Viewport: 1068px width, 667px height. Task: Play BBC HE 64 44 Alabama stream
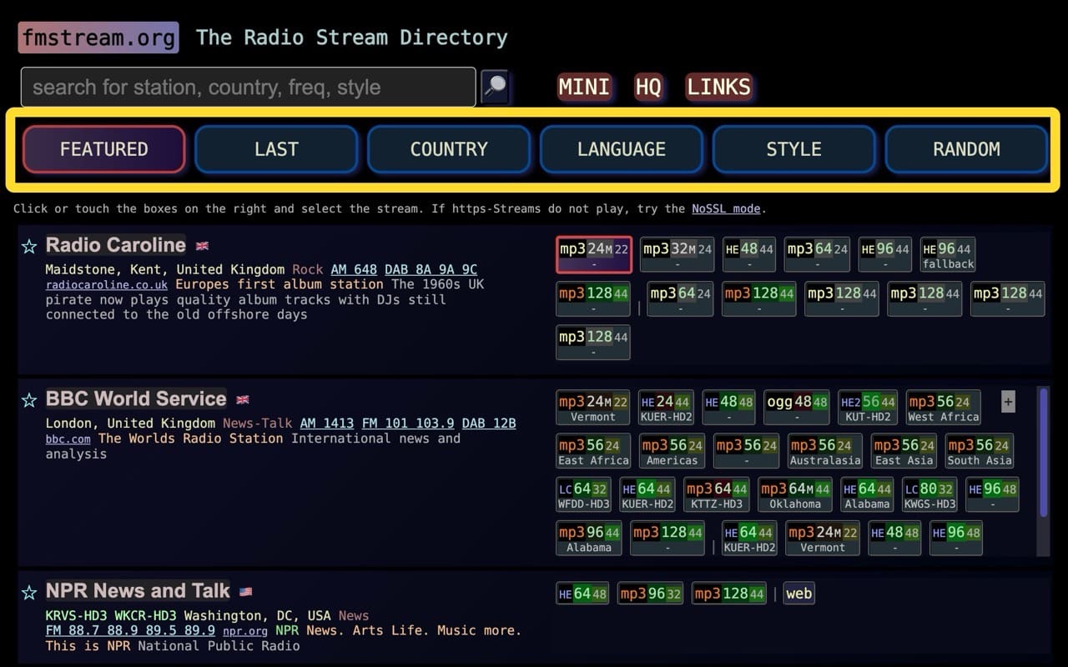[867, 494]
